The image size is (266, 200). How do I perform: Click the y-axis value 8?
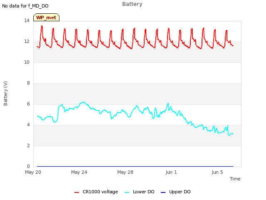(28, 83)
